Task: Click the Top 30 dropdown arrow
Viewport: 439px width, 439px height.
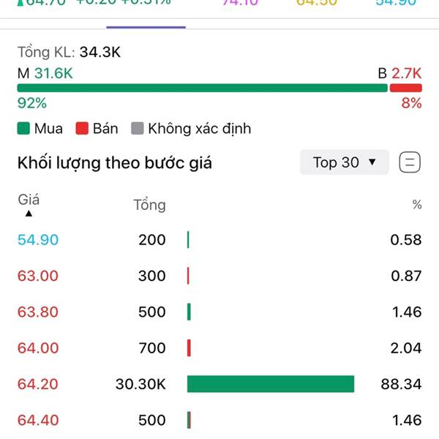Action: [x=372, y=162]
